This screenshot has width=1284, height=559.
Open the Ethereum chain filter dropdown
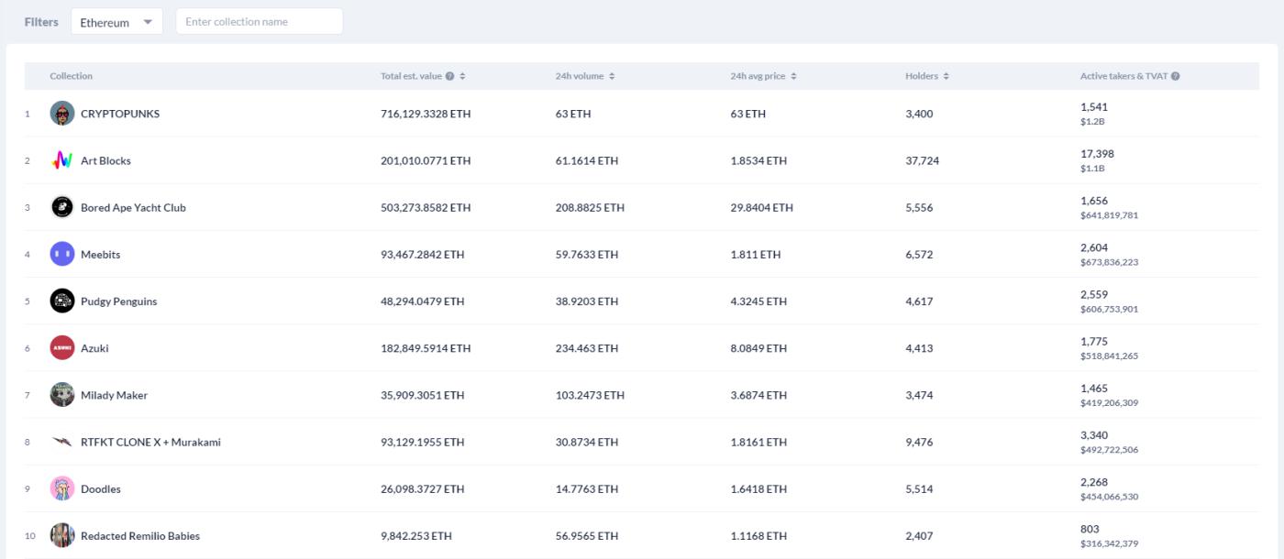pos(116,22)
